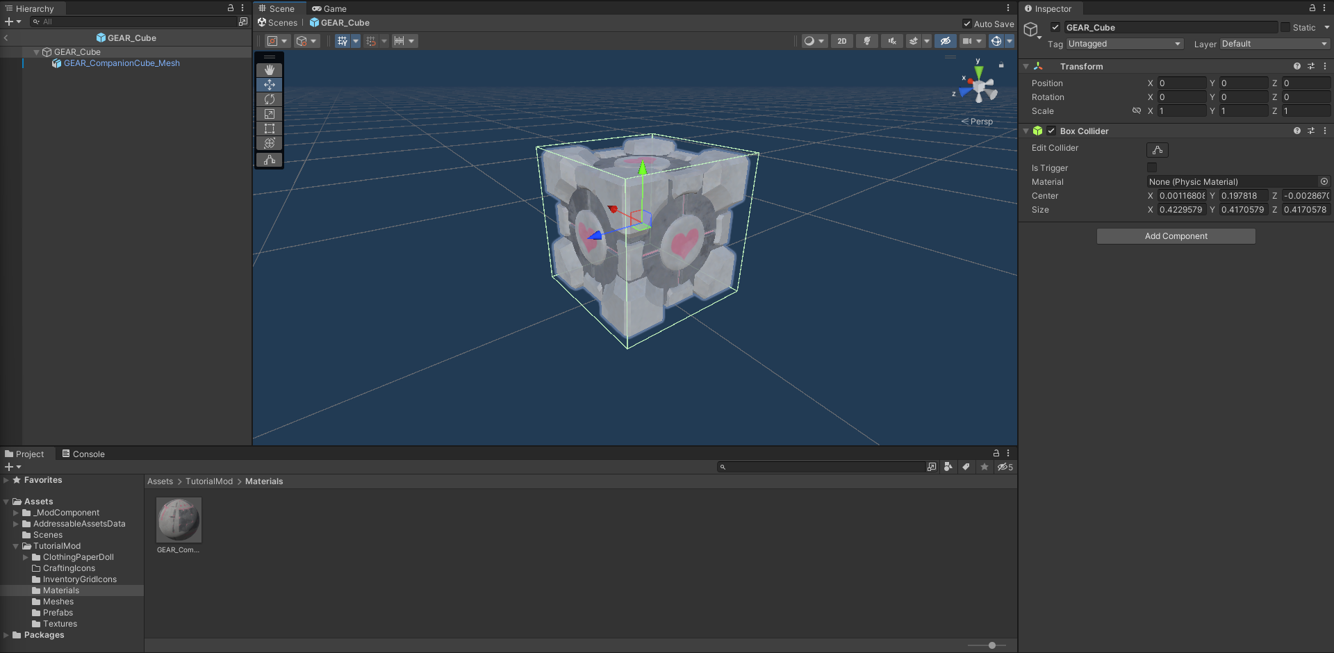1334x653 pixels.
Task: Click the draw mode shading sphere icon
Action: tap(809, 41)
